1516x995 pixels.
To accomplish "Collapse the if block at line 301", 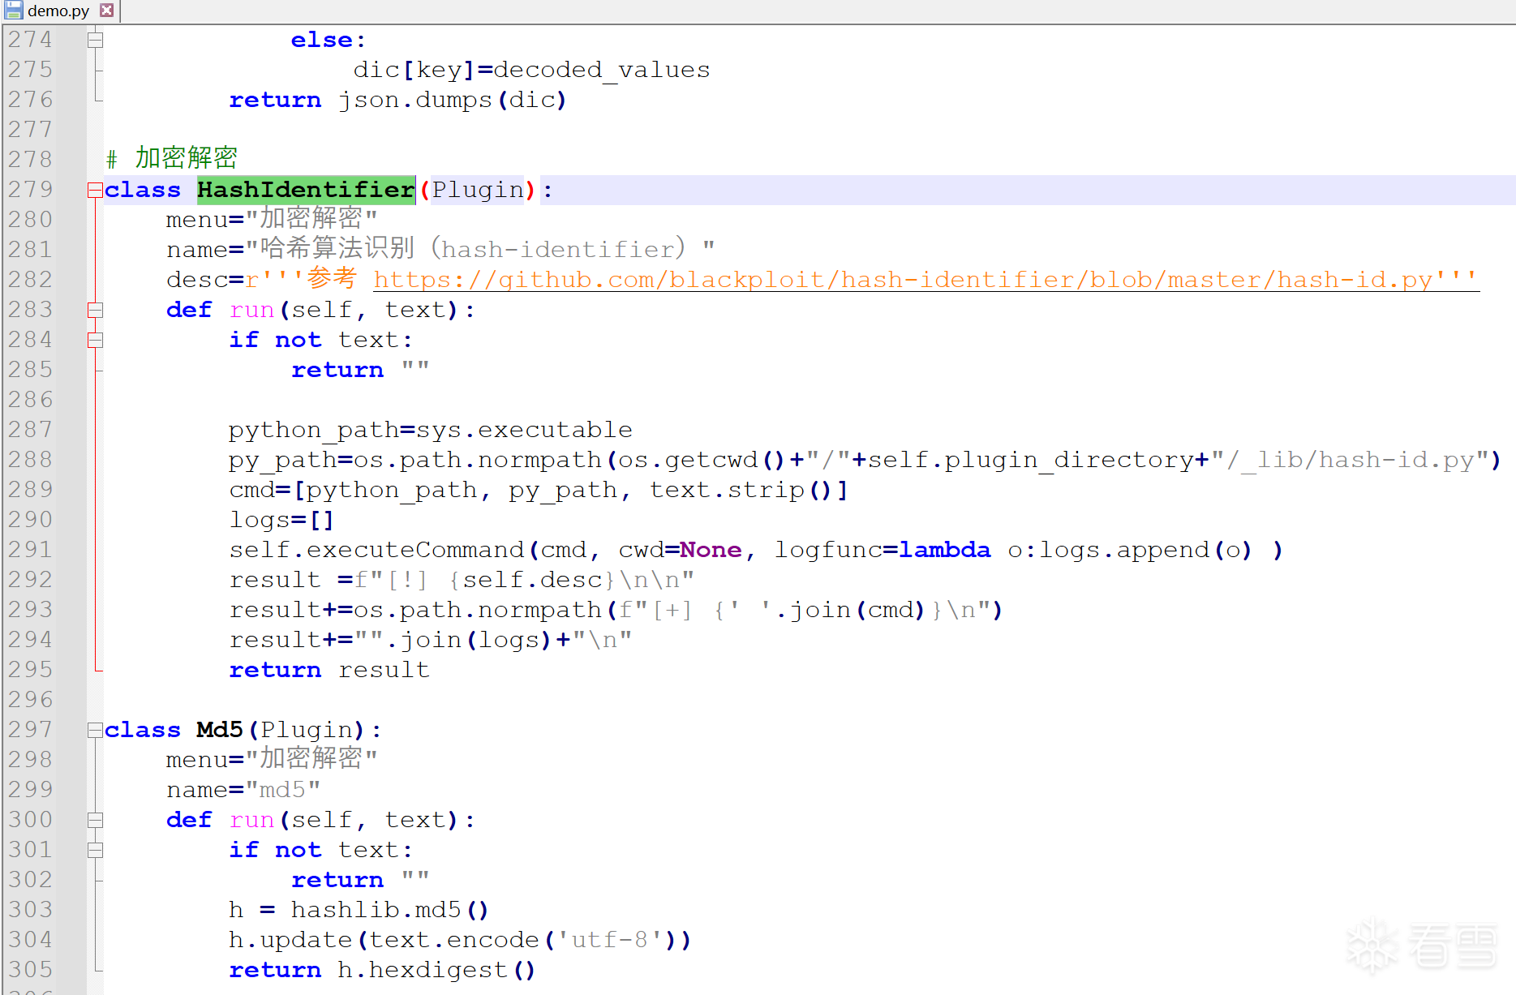I will coord(96,850).
